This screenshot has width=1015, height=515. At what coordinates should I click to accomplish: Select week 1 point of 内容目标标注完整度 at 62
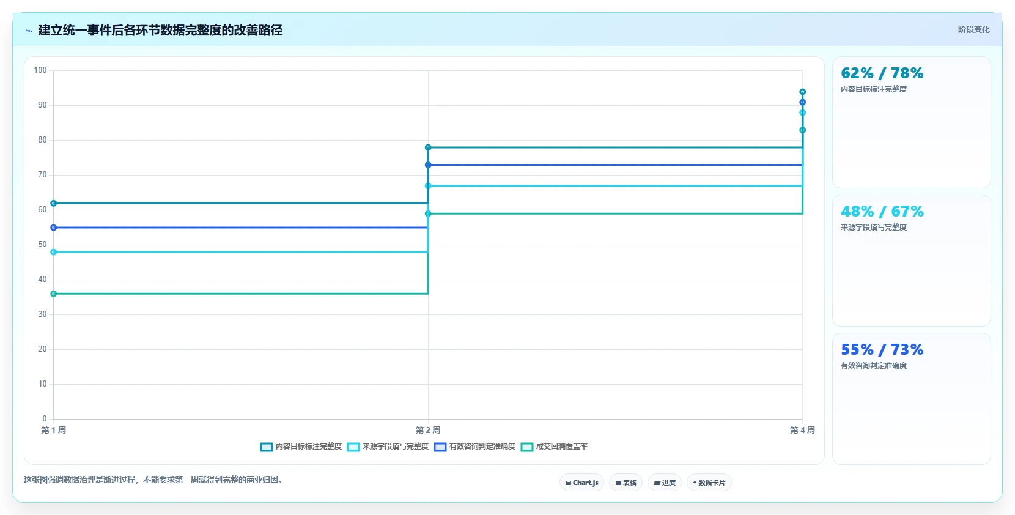click(54, 203)
